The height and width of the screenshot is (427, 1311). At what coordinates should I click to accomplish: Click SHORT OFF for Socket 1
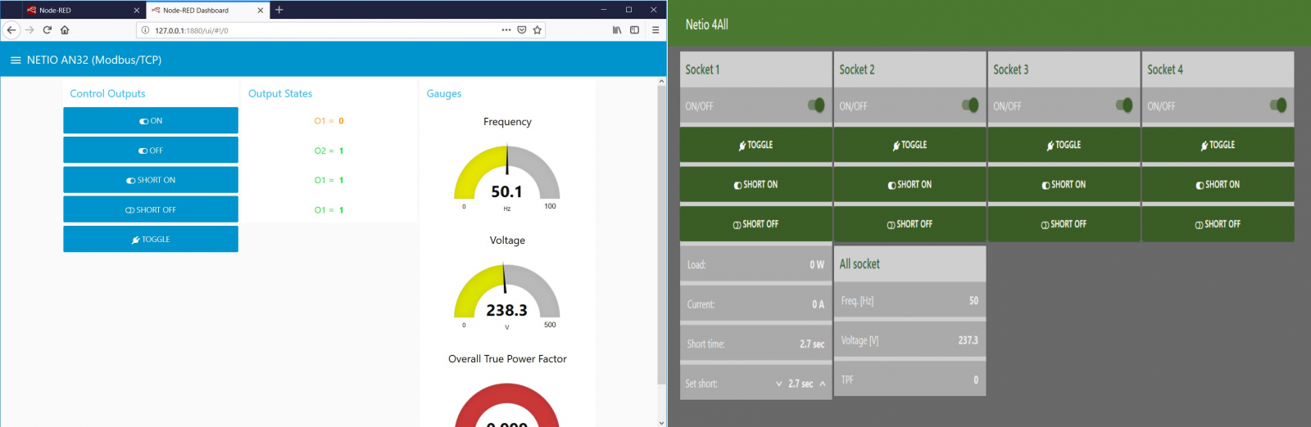(755, 223)
